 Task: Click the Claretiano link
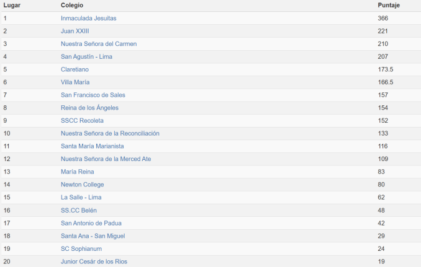click(x=75, y=69)
